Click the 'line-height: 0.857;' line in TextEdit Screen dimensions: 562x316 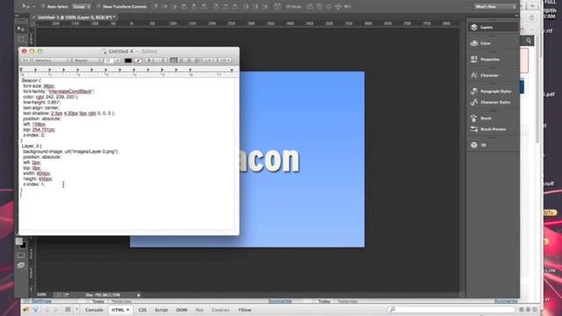click(x=41, y=102)
